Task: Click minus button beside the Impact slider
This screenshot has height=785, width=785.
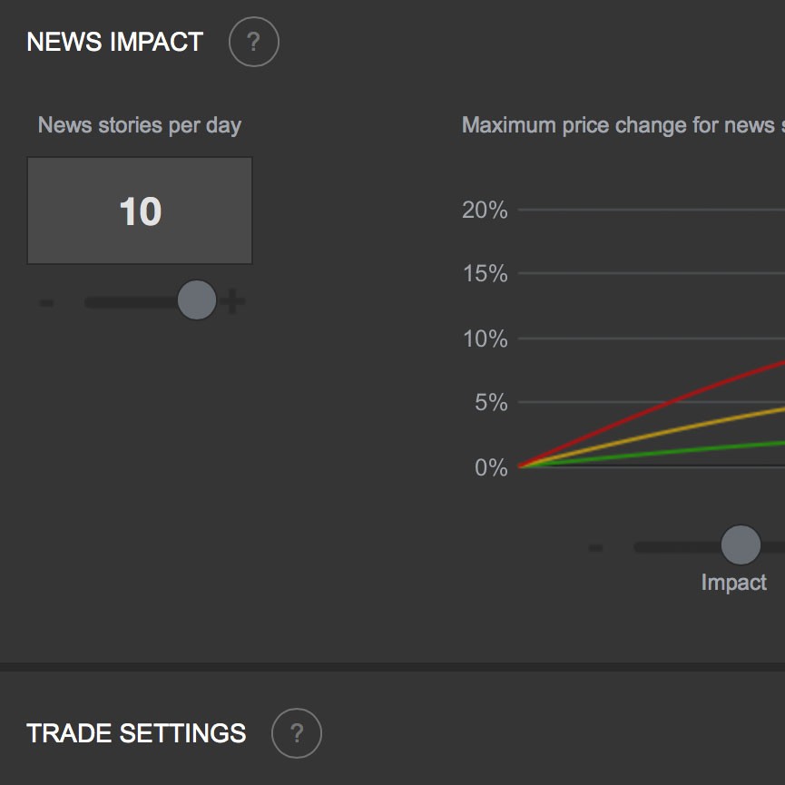Action: (x=595, y=547)
